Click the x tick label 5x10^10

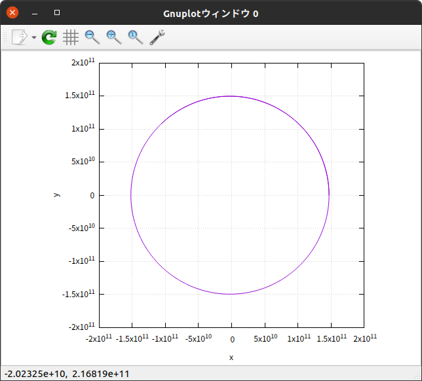click(x=265, y=338)
